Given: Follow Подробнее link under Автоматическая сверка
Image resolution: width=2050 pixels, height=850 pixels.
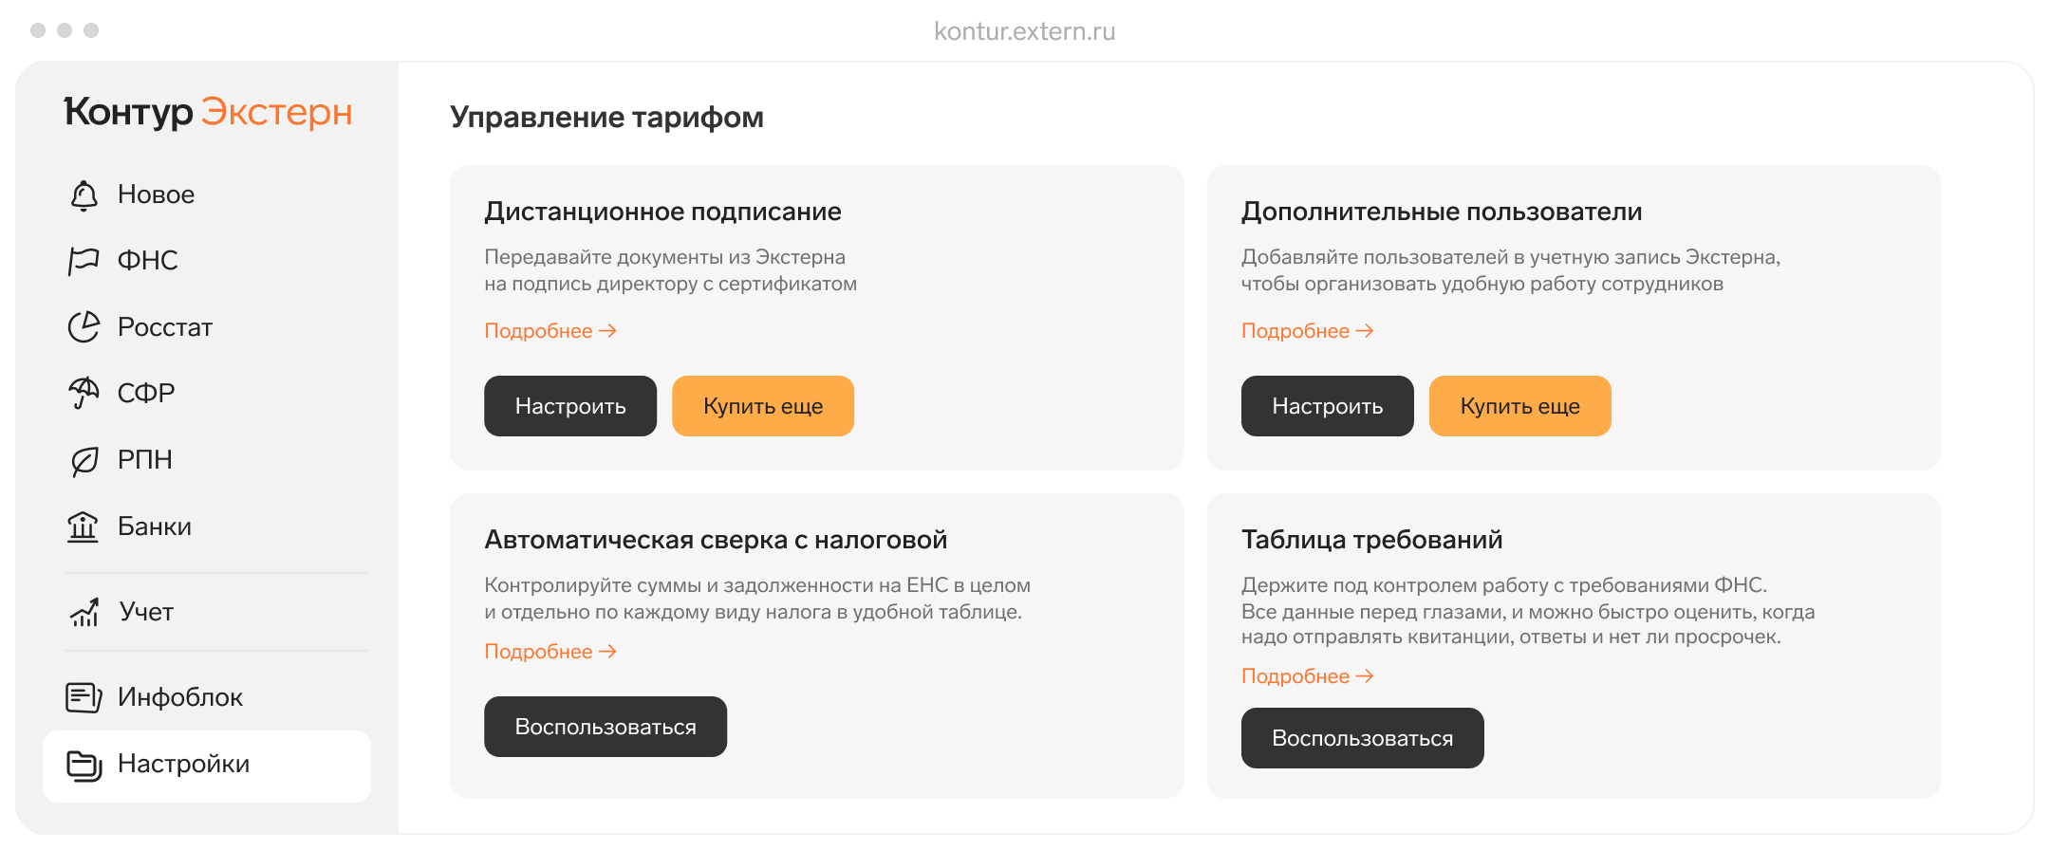Looking at the screenshot, I should [x=550, y=652].
